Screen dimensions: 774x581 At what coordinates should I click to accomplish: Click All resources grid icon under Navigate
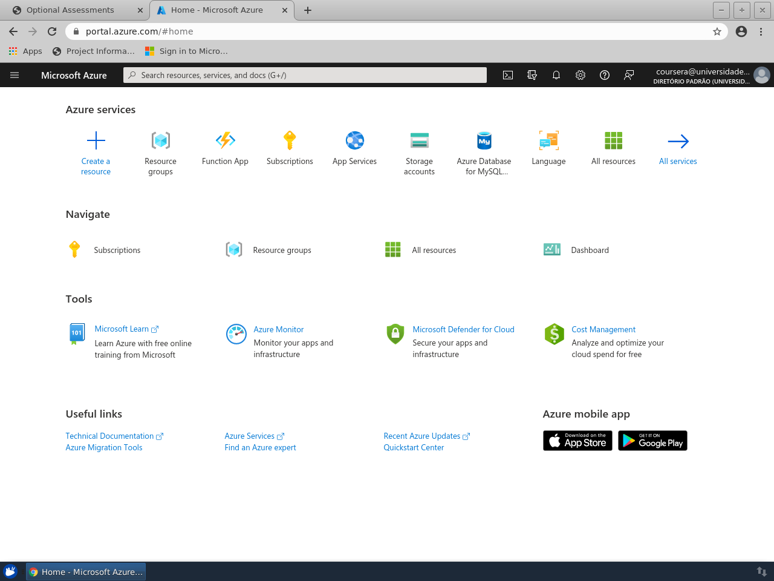[x=393, y=249]
